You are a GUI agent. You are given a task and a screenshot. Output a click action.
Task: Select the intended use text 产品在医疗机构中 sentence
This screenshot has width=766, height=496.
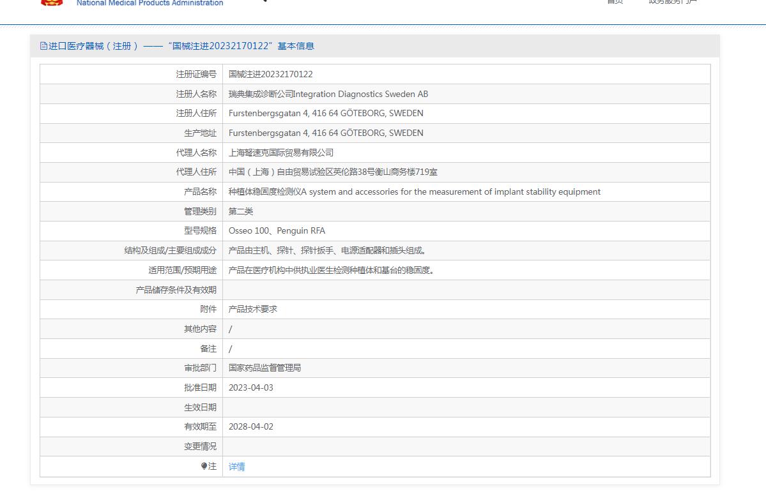[332, 270]
